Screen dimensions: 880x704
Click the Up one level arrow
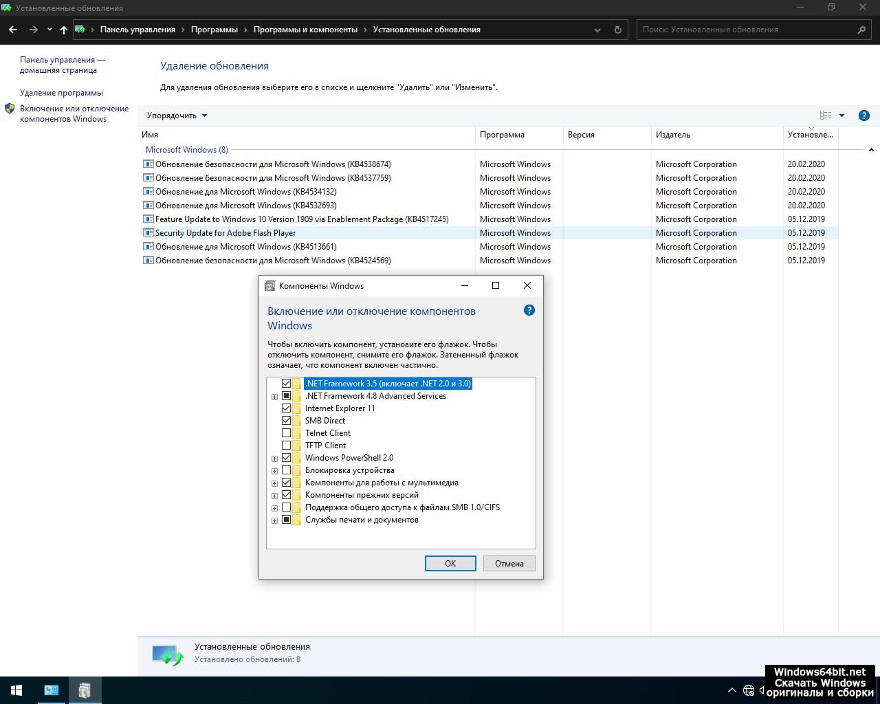coord(64,30)
